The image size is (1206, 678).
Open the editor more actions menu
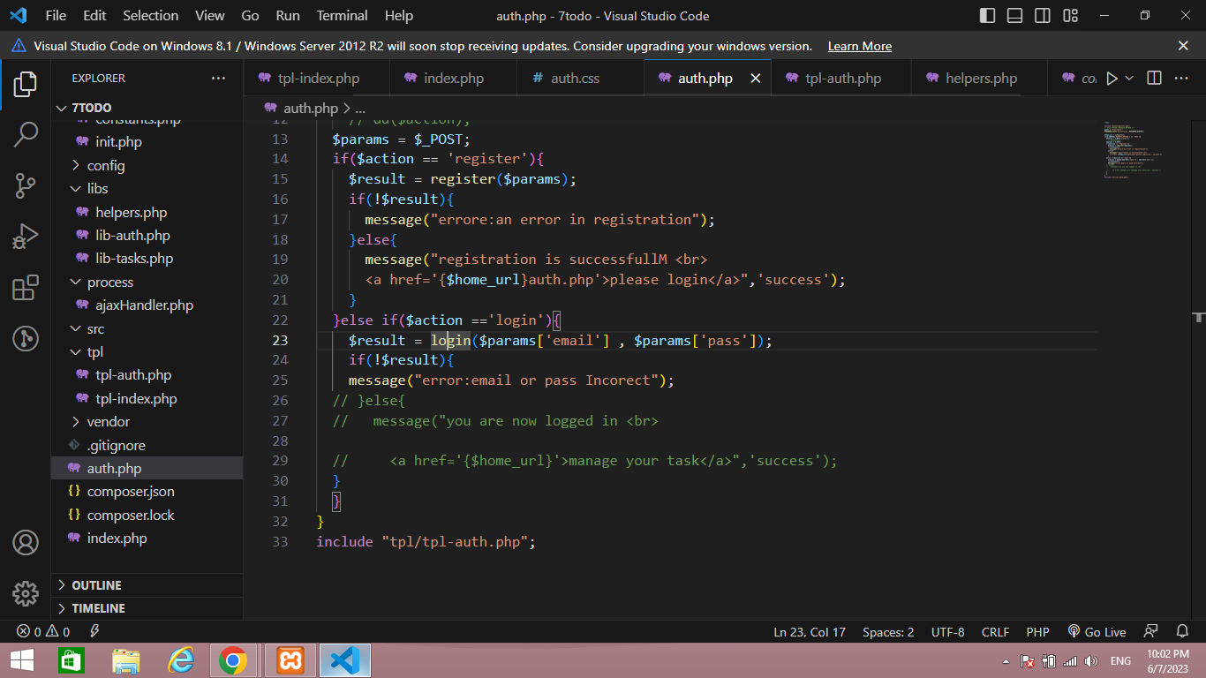1181,79
